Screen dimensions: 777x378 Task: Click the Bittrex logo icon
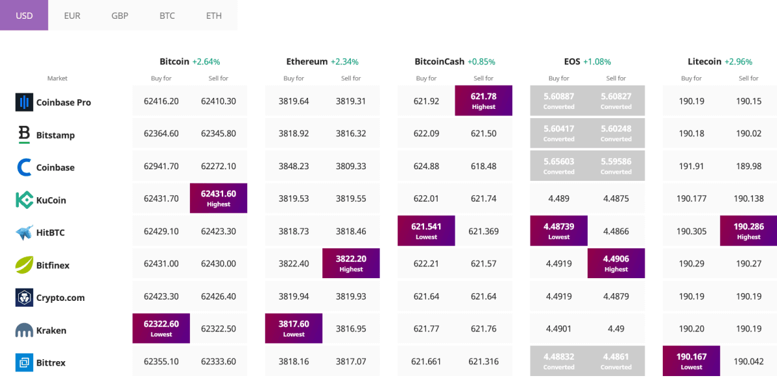tap(24, 362)
